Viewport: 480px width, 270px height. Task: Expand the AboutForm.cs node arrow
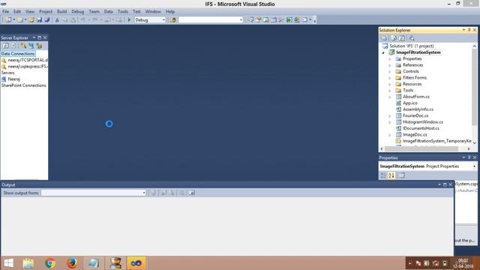point(390,97)
